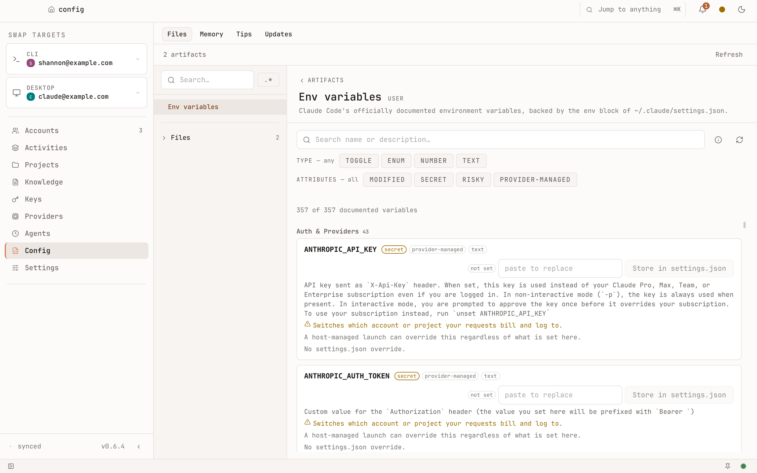
Task: Collapse sidebar using chevron next to v0.6.4
Action: click(x=139, y=446)
